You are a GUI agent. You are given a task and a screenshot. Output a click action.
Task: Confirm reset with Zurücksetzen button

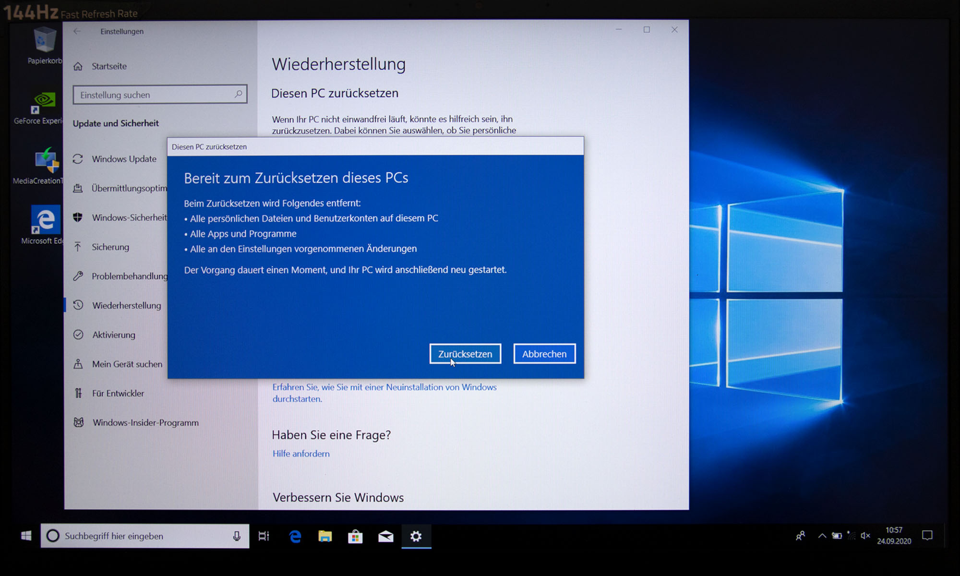[465, 354]
